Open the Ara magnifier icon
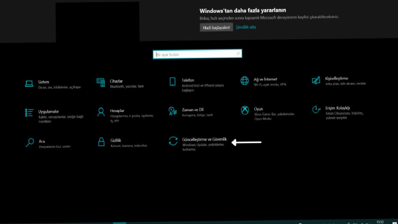398x224 pixels. click(30, 143)
